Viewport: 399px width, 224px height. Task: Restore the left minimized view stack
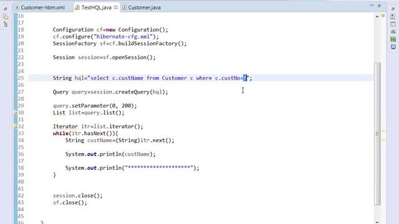(x=6, y=9)
